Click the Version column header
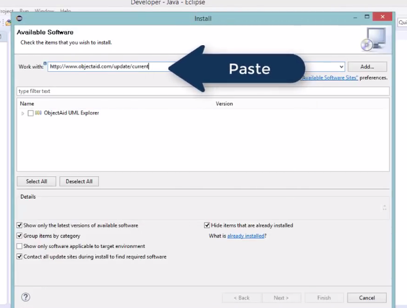Image resolution: width=407 pixels, height=308 pixels. pos(225,103)
